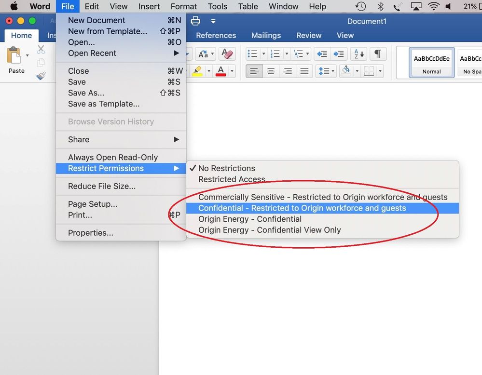Open the Insert menu in menu bar
This screenshot has width=482, height=375.
tap(149, 6)
